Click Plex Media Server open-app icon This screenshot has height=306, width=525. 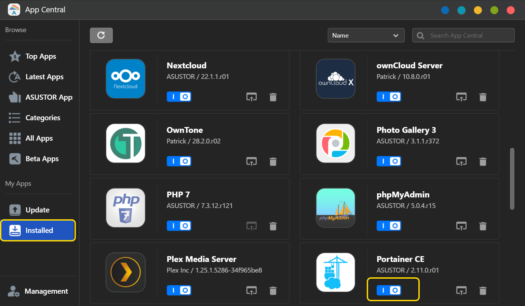click(252, 291)
